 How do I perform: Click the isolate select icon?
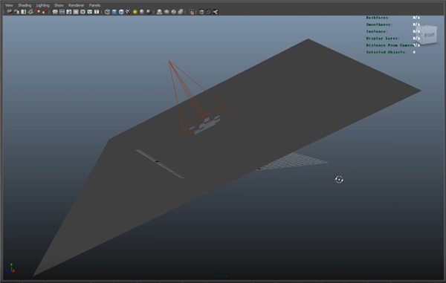[x=192, y=12]
